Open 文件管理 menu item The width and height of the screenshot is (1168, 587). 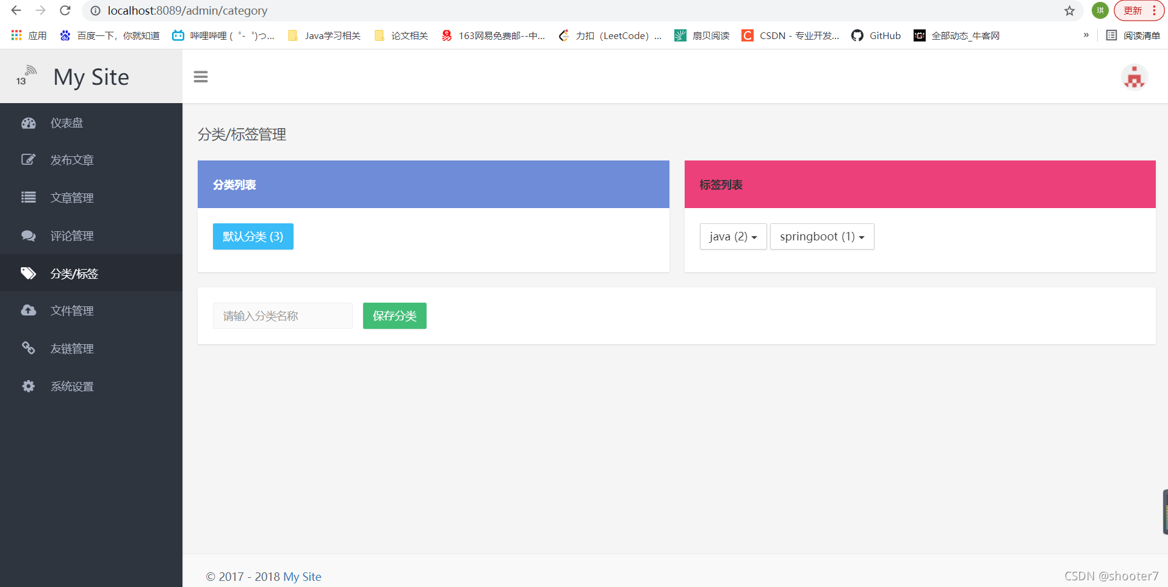pyautogui.click(x=91, y=311)
